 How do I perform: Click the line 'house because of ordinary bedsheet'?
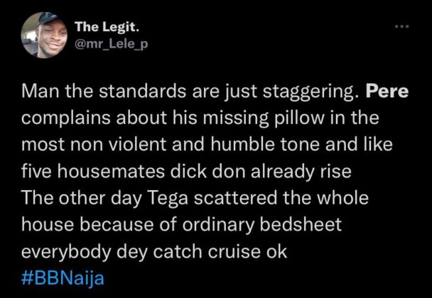point(182,226)
